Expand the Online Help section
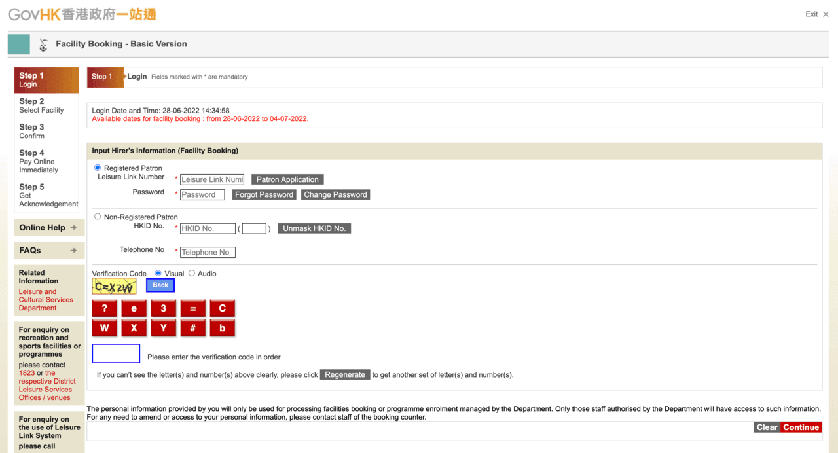The width and height of the screenshot is (838, 453). (x=48, y=228)
